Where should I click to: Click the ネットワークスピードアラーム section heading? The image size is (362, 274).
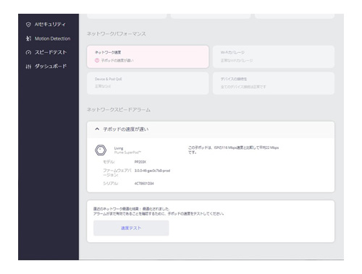click(x=119, y=110)
